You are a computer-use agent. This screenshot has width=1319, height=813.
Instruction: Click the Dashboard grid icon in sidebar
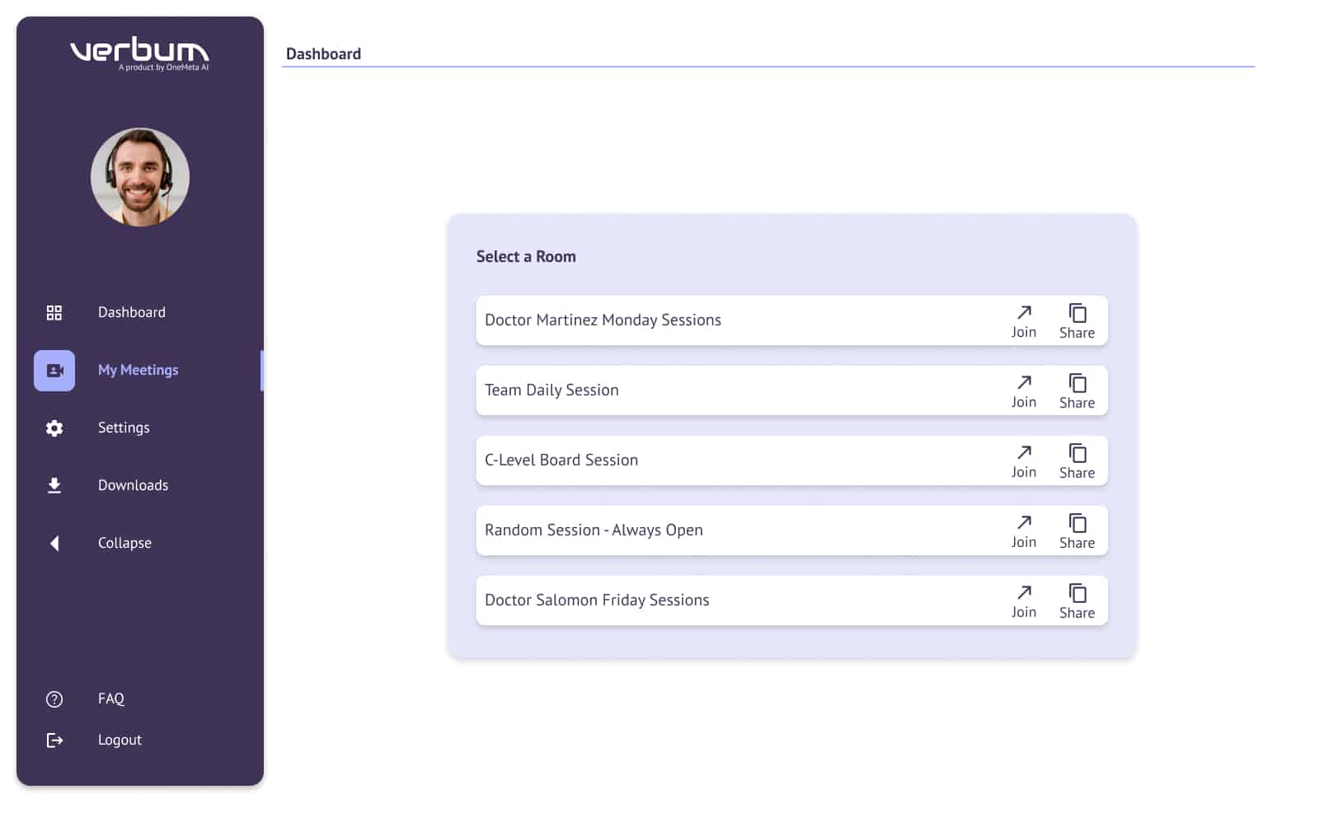[x=54, y=312]
